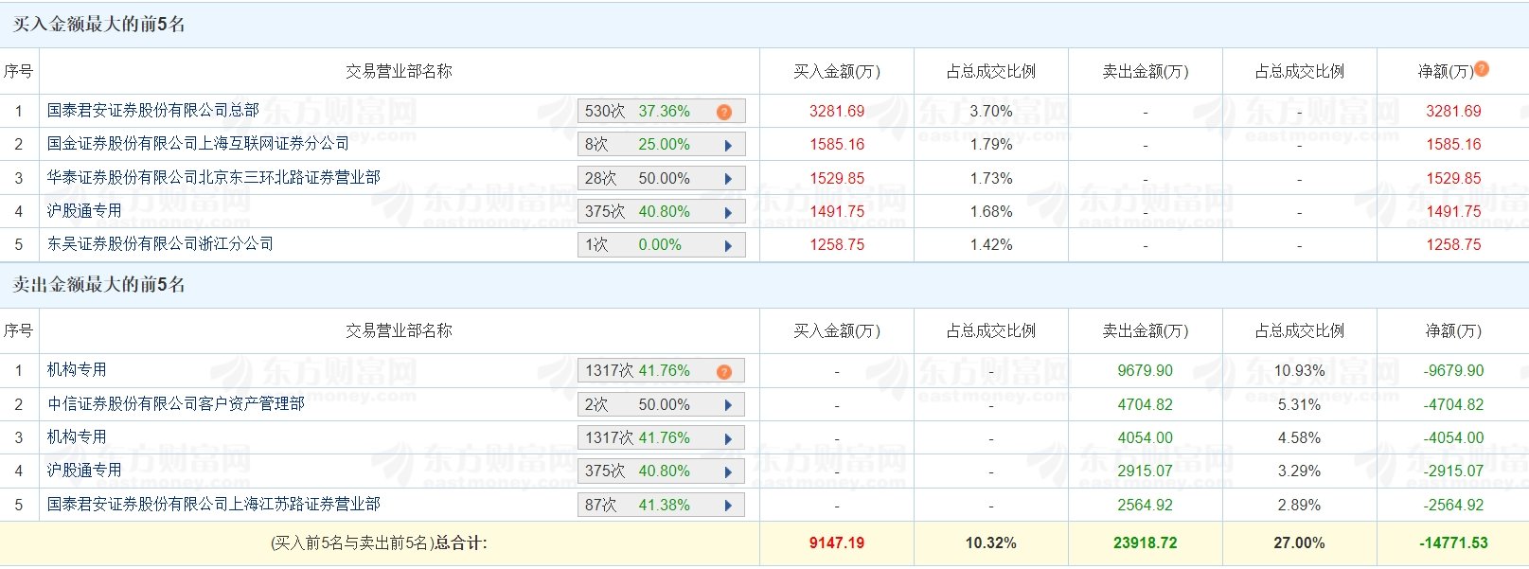Screen dimensions: 1529x569
Task: Click 卖出金额(万) header in sell table
Action: point(1146,331)
